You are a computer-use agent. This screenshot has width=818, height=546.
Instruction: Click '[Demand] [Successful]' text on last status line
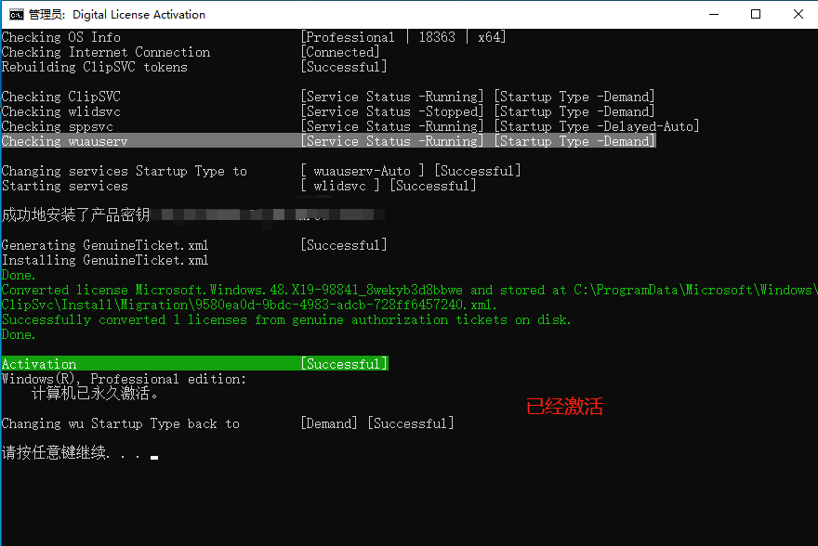tap(377, 423)
